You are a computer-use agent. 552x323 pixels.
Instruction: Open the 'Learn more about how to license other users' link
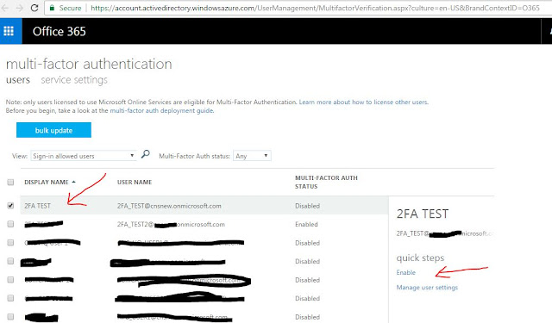point(364,102)
